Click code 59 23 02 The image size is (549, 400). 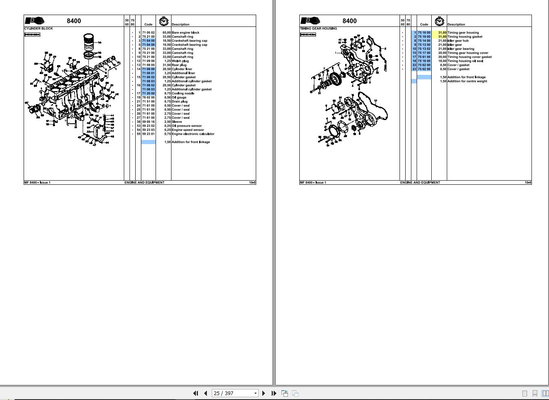pyautogui.click(x=148, y=126)
